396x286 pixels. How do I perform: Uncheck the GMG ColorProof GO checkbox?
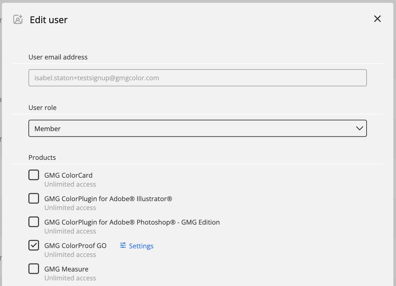[x=34, y=245]
